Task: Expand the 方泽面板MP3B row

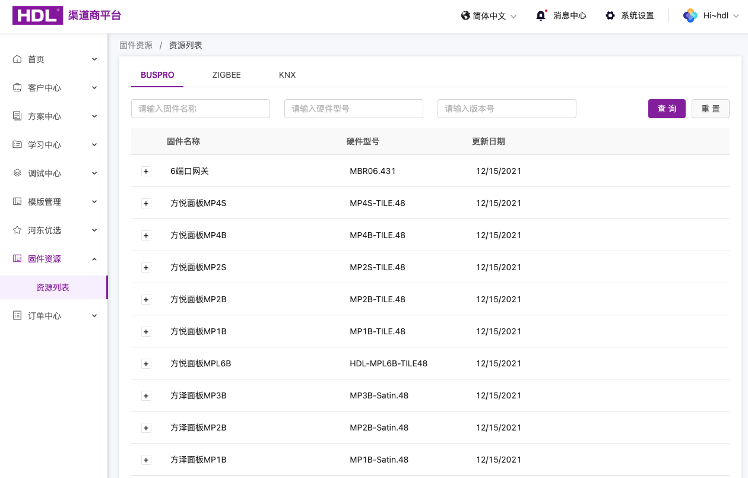Action: (x=146, y=396)
